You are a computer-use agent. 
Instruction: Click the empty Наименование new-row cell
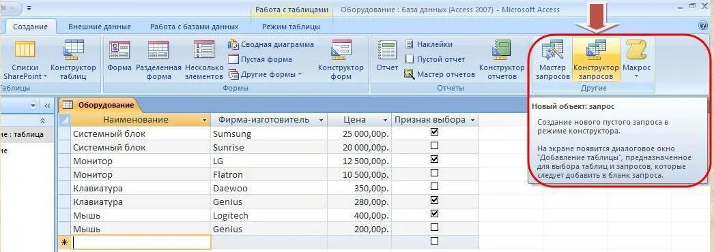pyautogui.click(x=141, y=242)
